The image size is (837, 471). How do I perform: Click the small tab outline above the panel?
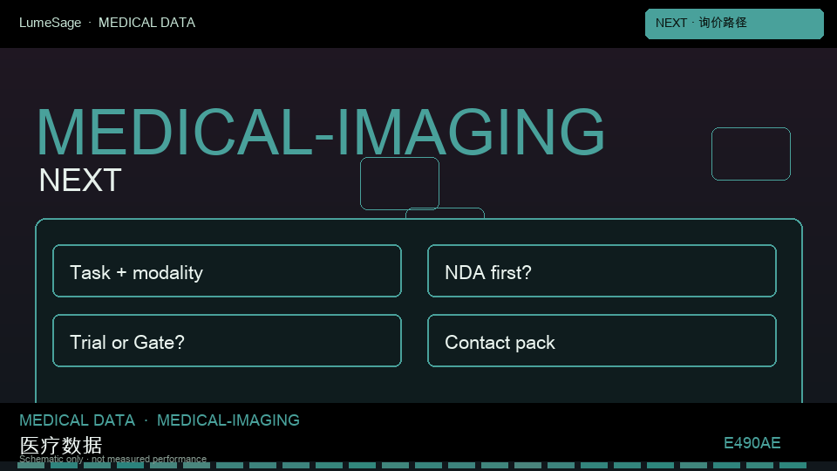[x=445, y=213]
